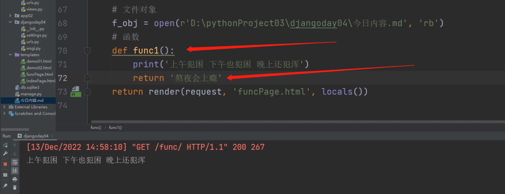This screenshot has width=505, height=194.
Task: Expand Scratches and Consoles node
Action: 4,113
